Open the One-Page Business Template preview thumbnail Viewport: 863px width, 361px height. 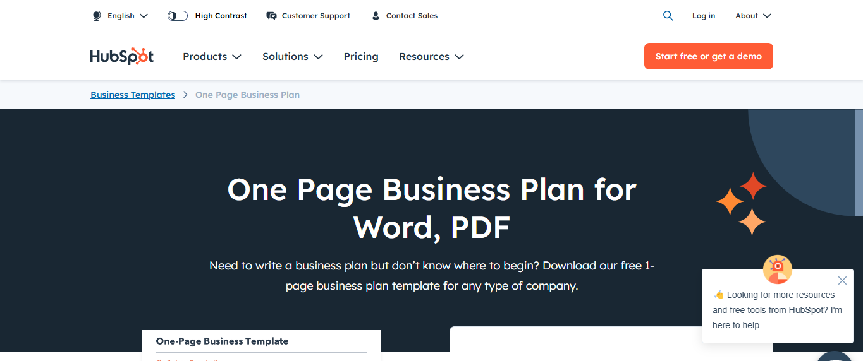(261, 345)
